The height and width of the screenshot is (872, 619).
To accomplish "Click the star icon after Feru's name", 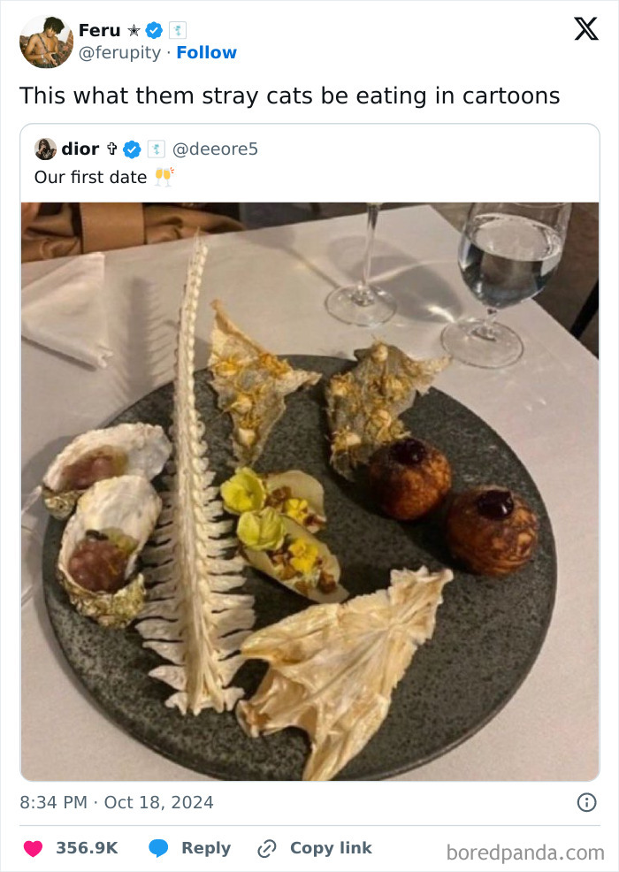I will point(136,29).
